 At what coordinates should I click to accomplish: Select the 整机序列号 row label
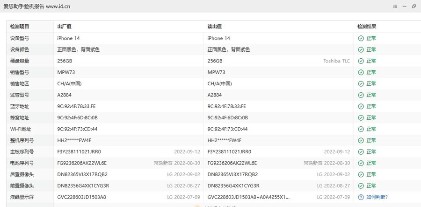click(x=22, y=140)
